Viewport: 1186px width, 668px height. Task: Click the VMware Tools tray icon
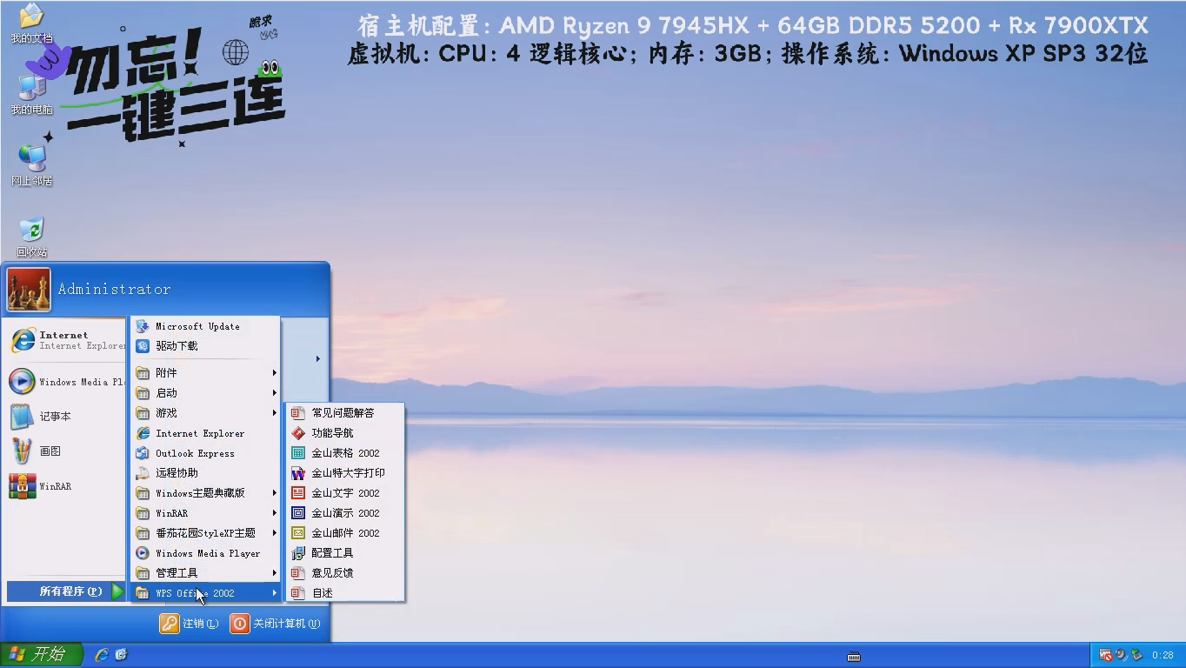[1105, 655]
